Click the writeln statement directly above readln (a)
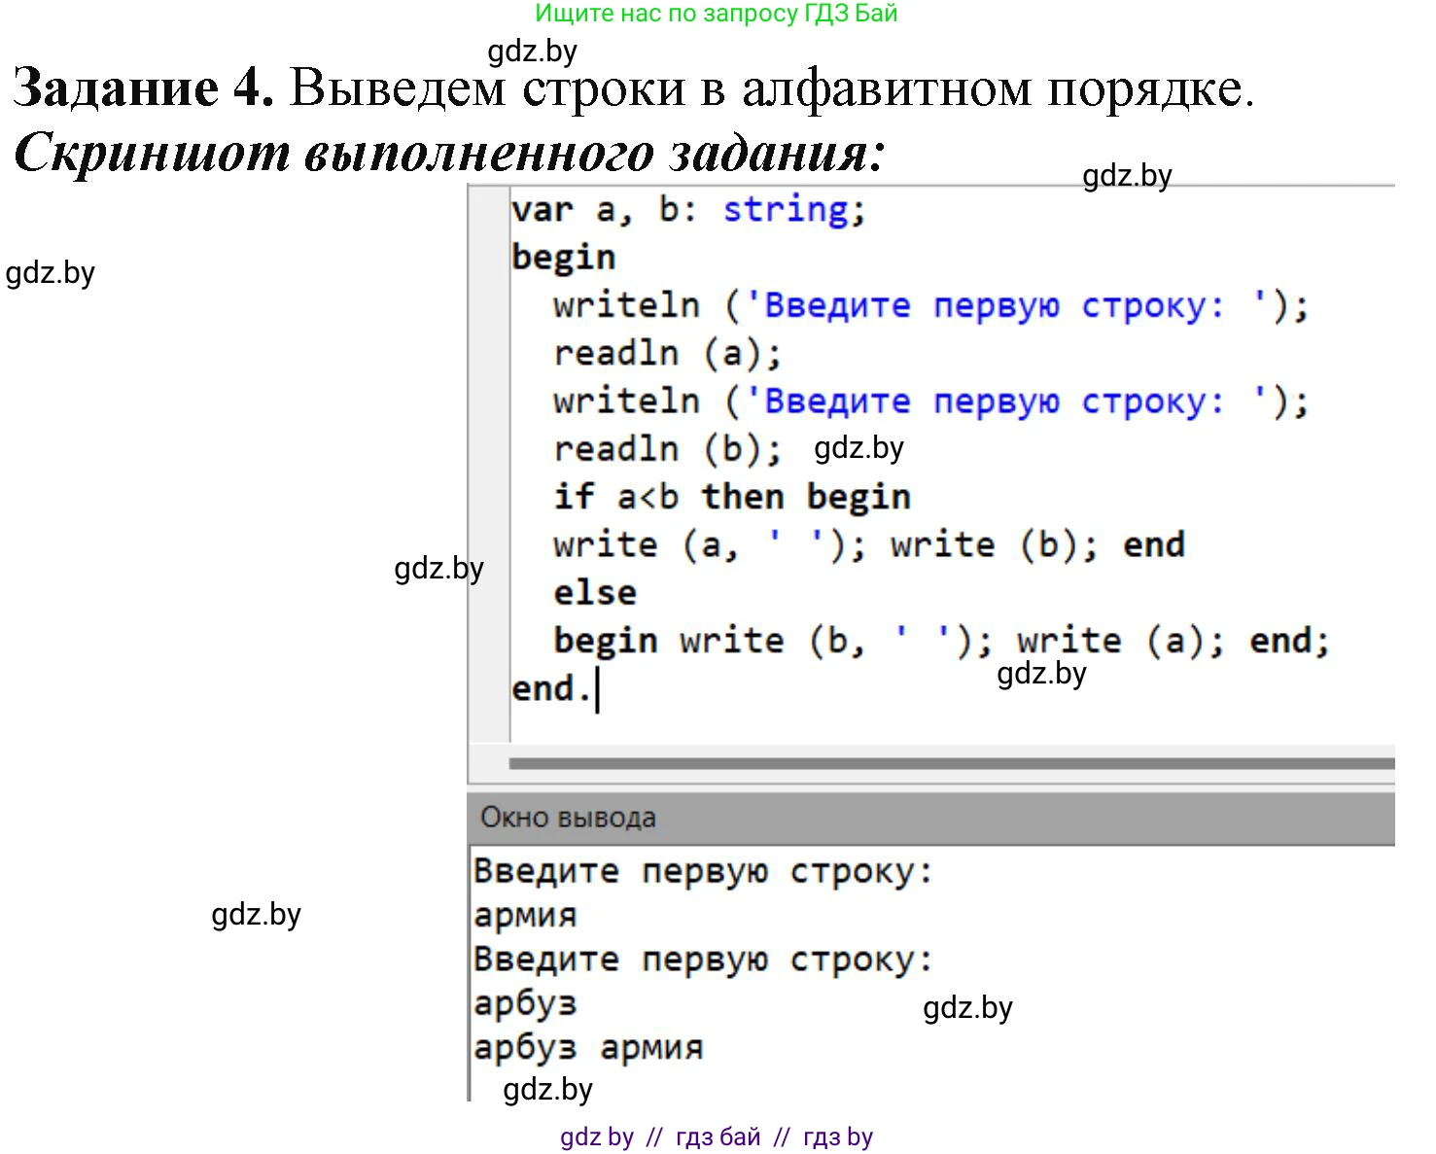The image size is (1436, 1154). click(929, 305)
